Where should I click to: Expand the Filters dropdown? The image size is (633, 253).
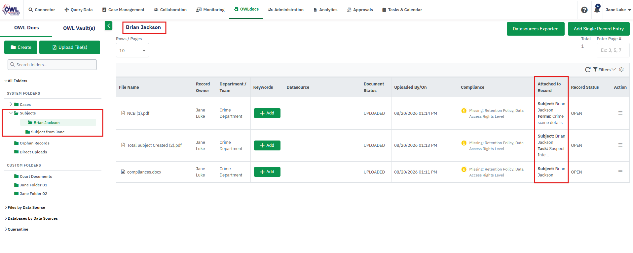pyautogui.click(x=605, y=70)
